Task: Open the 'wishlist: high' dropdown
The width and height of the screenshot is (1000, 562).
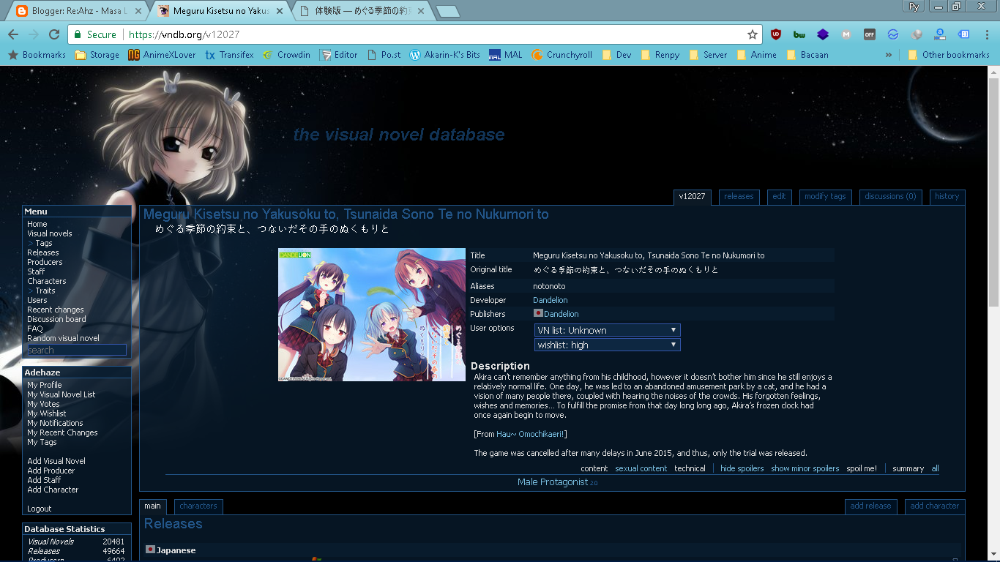Action: click(x=608, y=345)
